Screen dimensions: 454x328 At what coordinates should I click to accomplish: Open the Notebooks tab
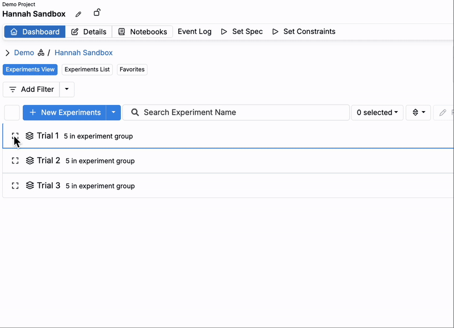[x=142, y=32]
